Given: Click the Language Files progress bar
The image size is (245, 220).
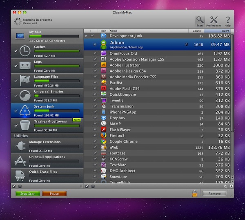Looking at the screenshot, I should click(x=57, y=81).
